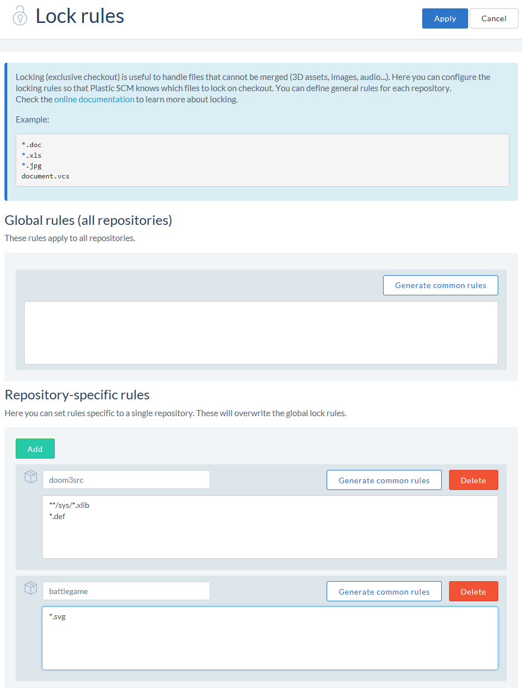Click the Repository-specific rules heading
The height and width of the screenshot is (688, 524).
(77, 395)
